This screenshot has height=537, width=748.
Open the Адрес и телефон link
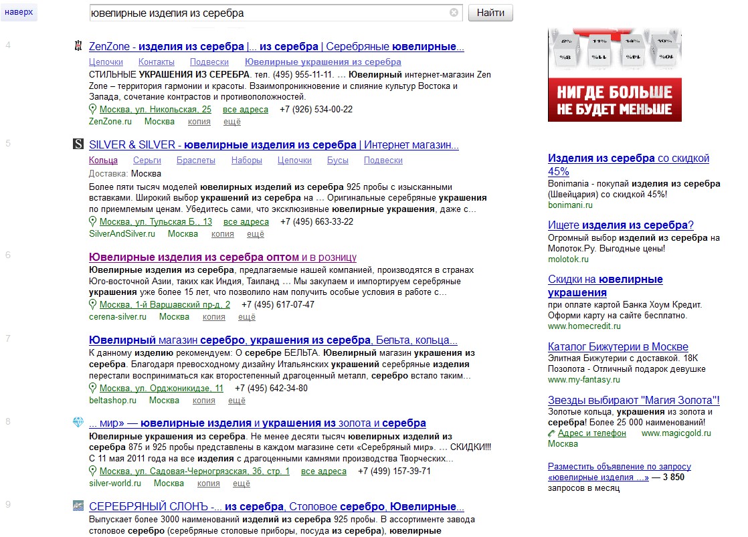tap(591, 433)
